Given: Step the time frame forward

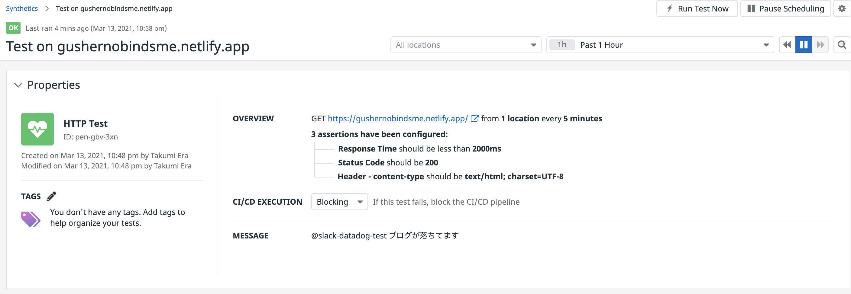Looking at the screenshot, I should [820, 45].
